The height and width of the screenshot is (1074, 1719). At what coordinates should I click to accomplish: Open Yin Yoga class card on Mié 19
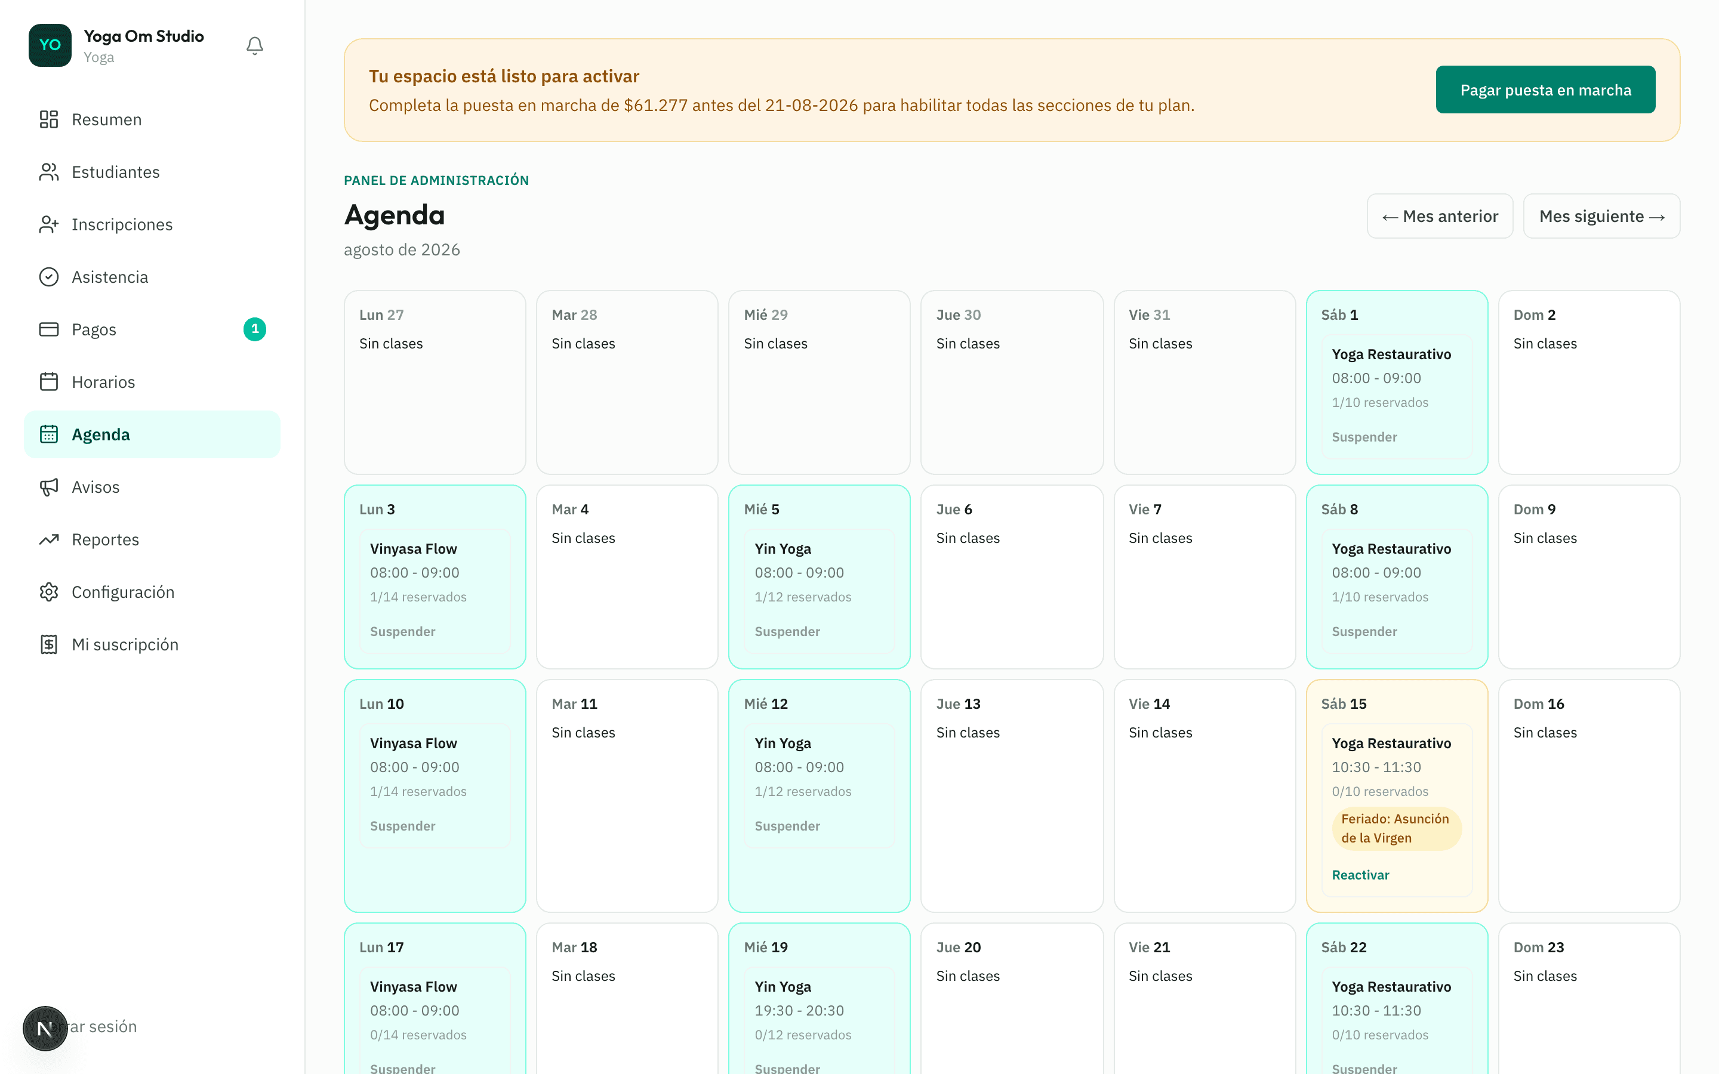[819, 1021]
